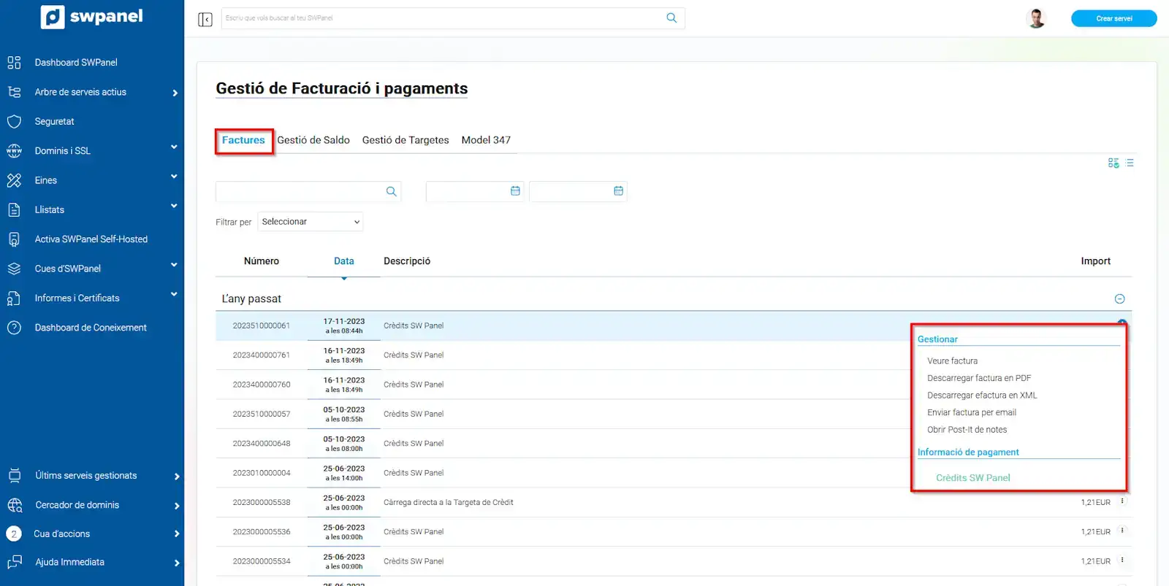Open the Filtrar per Seleccionar dropdown
Screen dimensions: 1169x586
pyautogui.click(x=311, y=222)
